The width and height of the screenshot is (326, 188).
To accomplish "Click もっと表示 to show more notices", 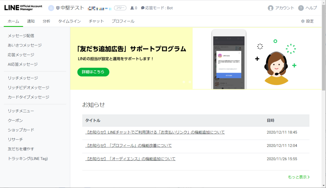I will [299, 177].
